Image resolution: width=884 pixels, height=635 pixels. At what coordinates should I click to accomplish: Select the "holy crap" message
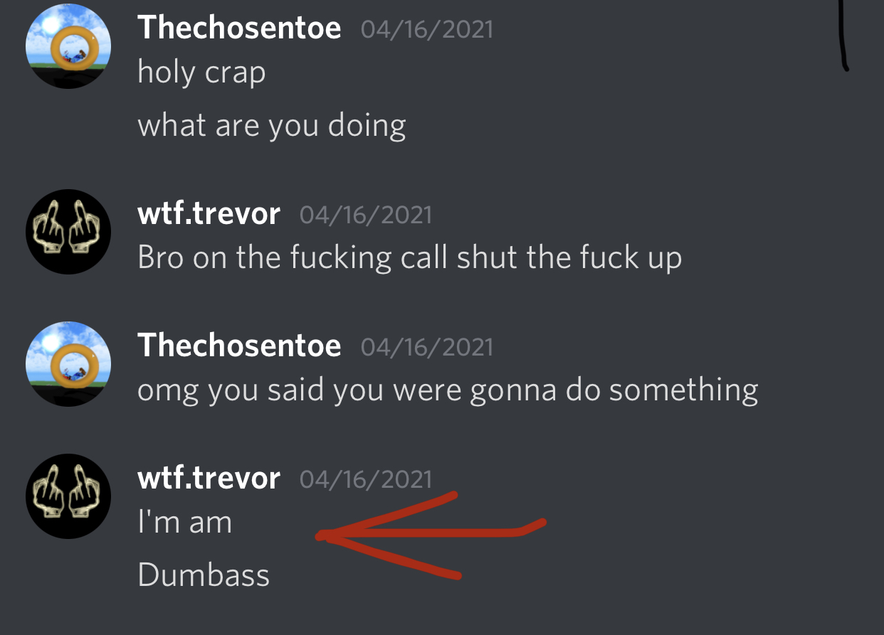(x=201, y=73)
